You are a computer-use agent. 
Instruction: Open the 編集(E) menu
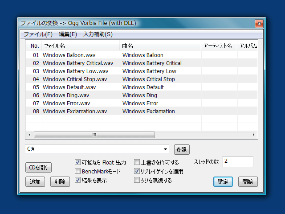(x=68, y=34)
